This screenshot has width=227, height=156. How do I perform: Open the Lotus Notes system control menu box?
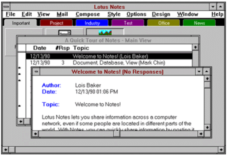[6, 7]
